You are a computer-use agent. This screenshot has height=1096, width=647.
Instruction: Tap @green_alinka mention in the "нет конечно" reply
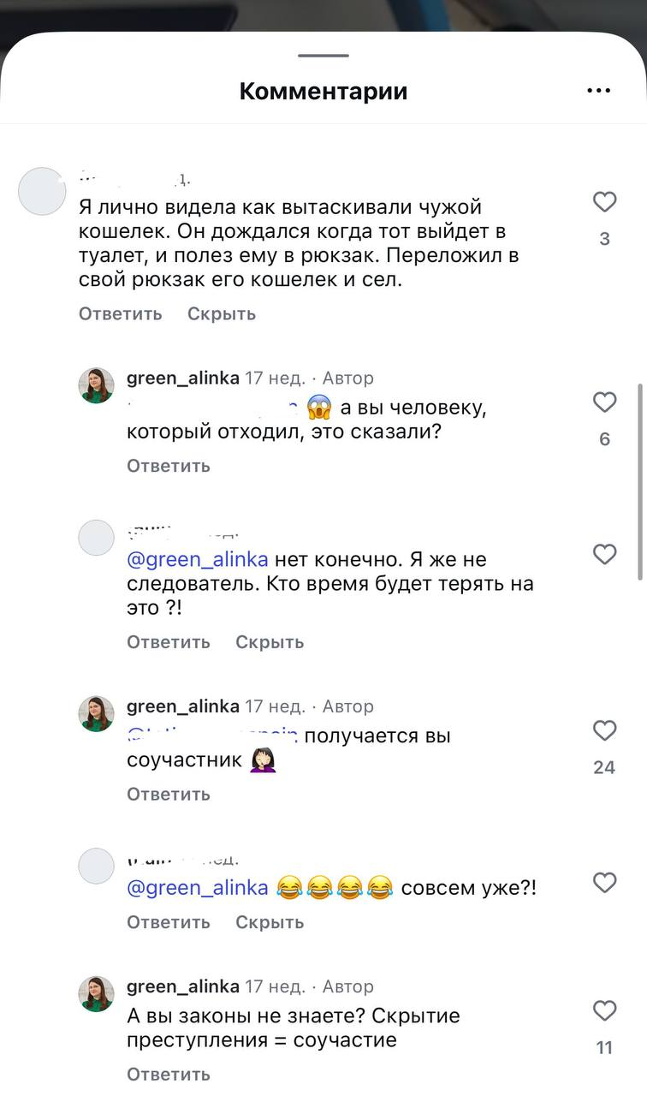pos(198,560)
